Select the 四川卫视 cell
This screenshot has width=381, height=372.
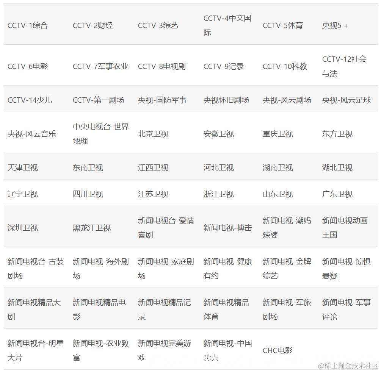click(x=88, y=194)
